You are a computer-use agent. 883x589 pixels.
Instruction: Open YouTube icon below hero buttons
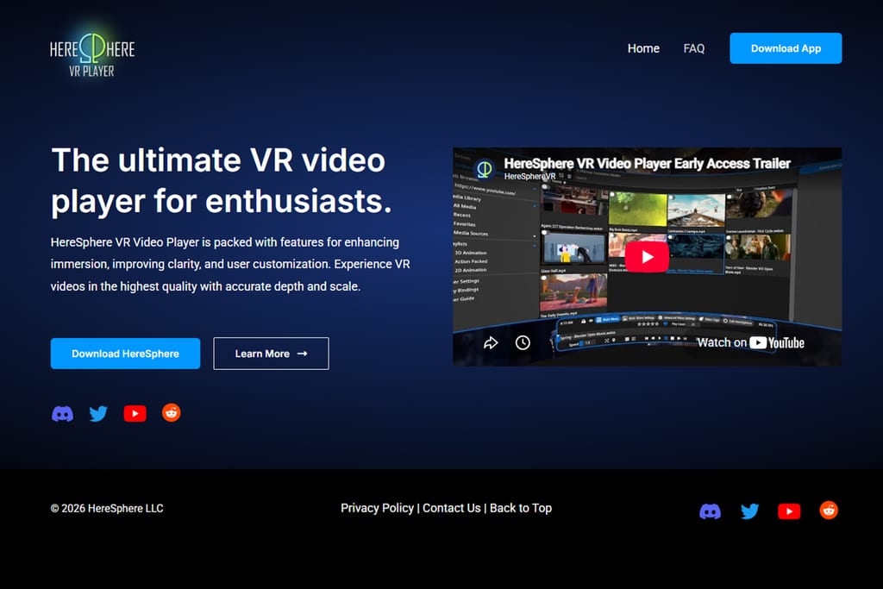135,414
